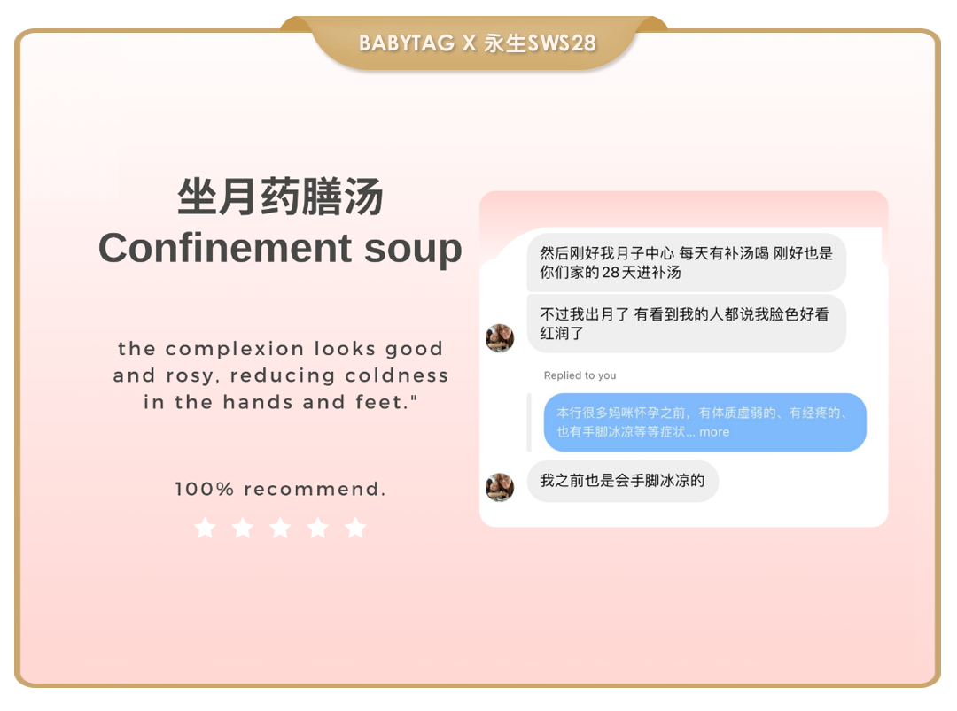Click the vertical quote bar beside blue bubble
This screenshot has width=957, height=711.
coord(529,422)
